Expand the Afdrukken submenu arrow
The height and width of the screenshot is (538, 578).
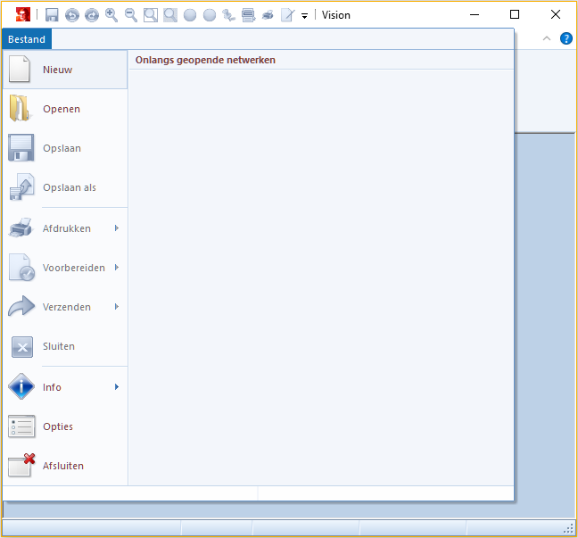pyautogui.click(x=117, y=228)
